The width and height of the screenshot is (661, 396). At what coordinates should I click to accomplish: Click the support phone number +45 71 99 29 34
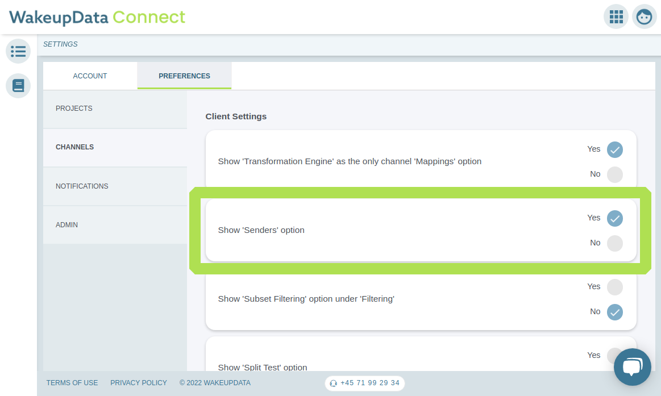365,383
